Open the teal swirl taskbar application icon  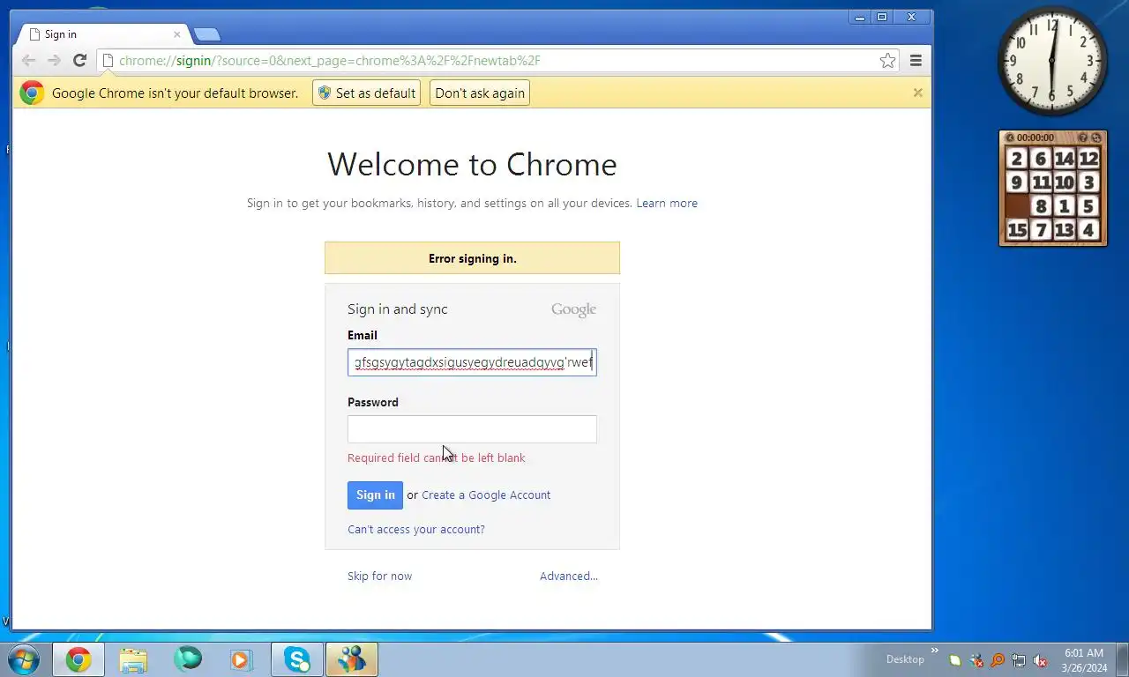click(188, 659)
